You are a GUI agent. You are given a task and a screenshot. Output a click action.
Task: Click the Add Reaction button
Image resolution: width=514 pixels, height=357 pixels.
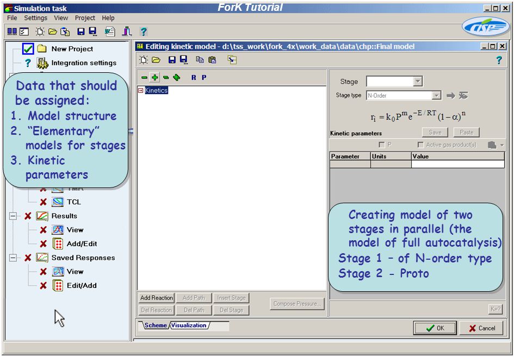tap(156, 298)
